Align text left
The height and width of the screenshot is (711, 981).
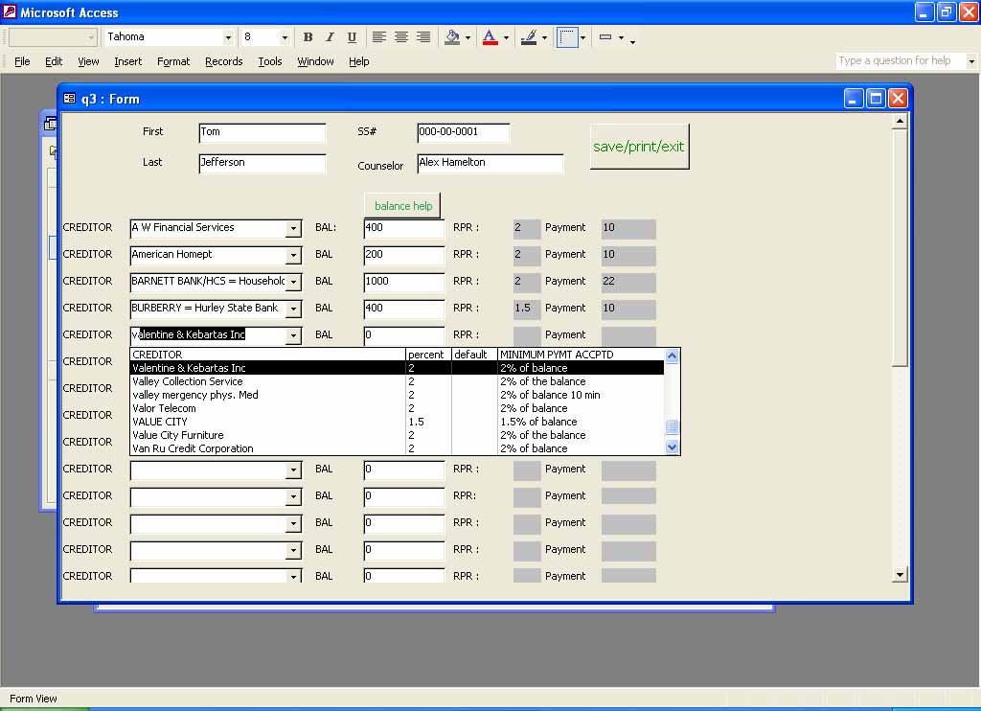click(x=379, y=37)
